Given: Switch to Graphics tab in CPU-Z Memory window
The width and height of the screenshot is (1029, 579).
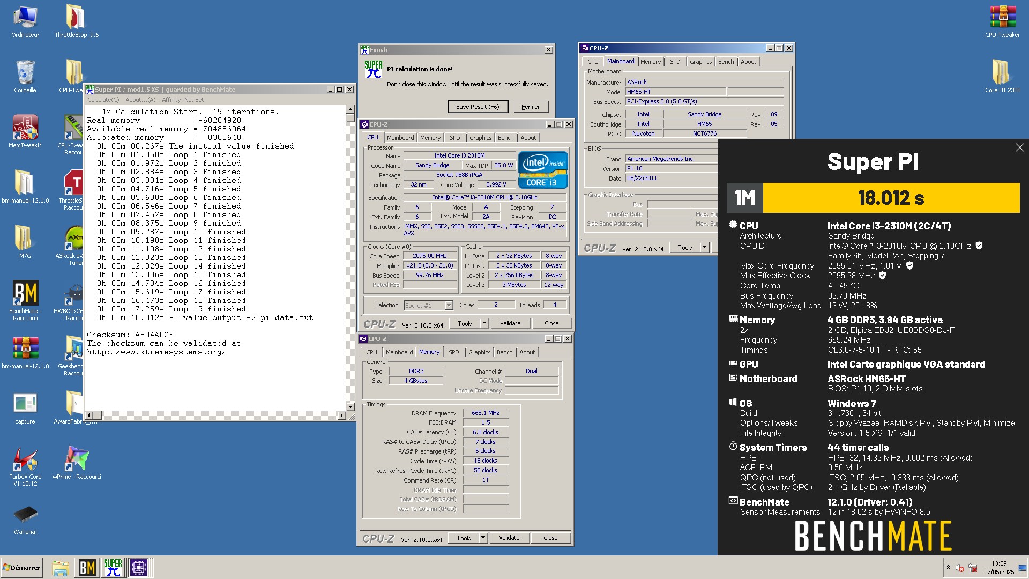Looking at the screenshot, I should 479,352.
